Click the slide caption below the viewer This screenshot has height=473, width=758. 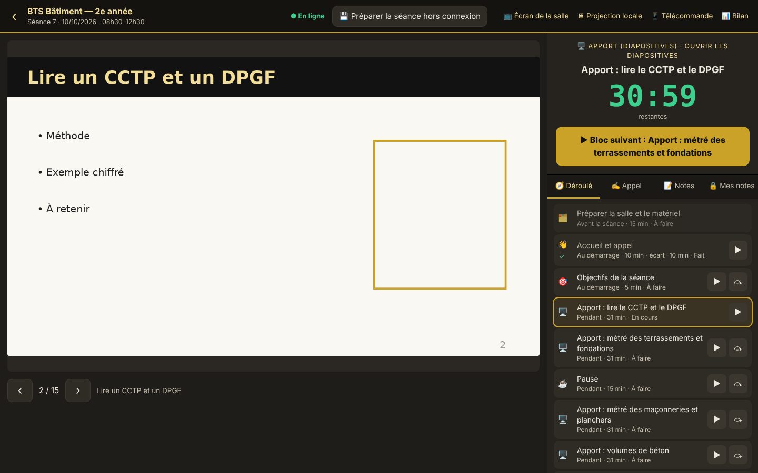139,390
